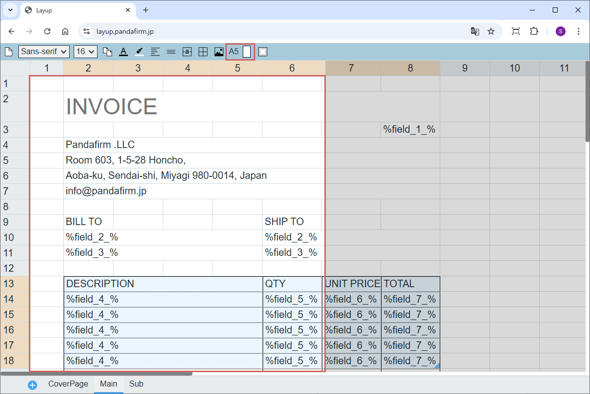Viewport: 590px width, 394px height.
Task: Click the insert image icon
Action: (219, 52)
